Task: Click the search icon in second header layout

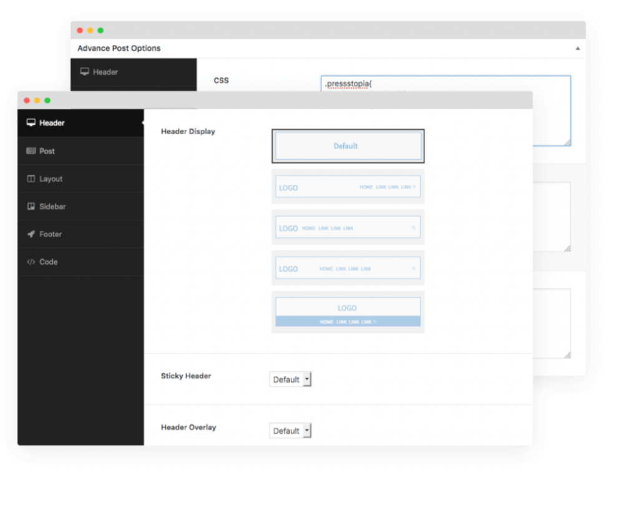Action: coord(414,187)
